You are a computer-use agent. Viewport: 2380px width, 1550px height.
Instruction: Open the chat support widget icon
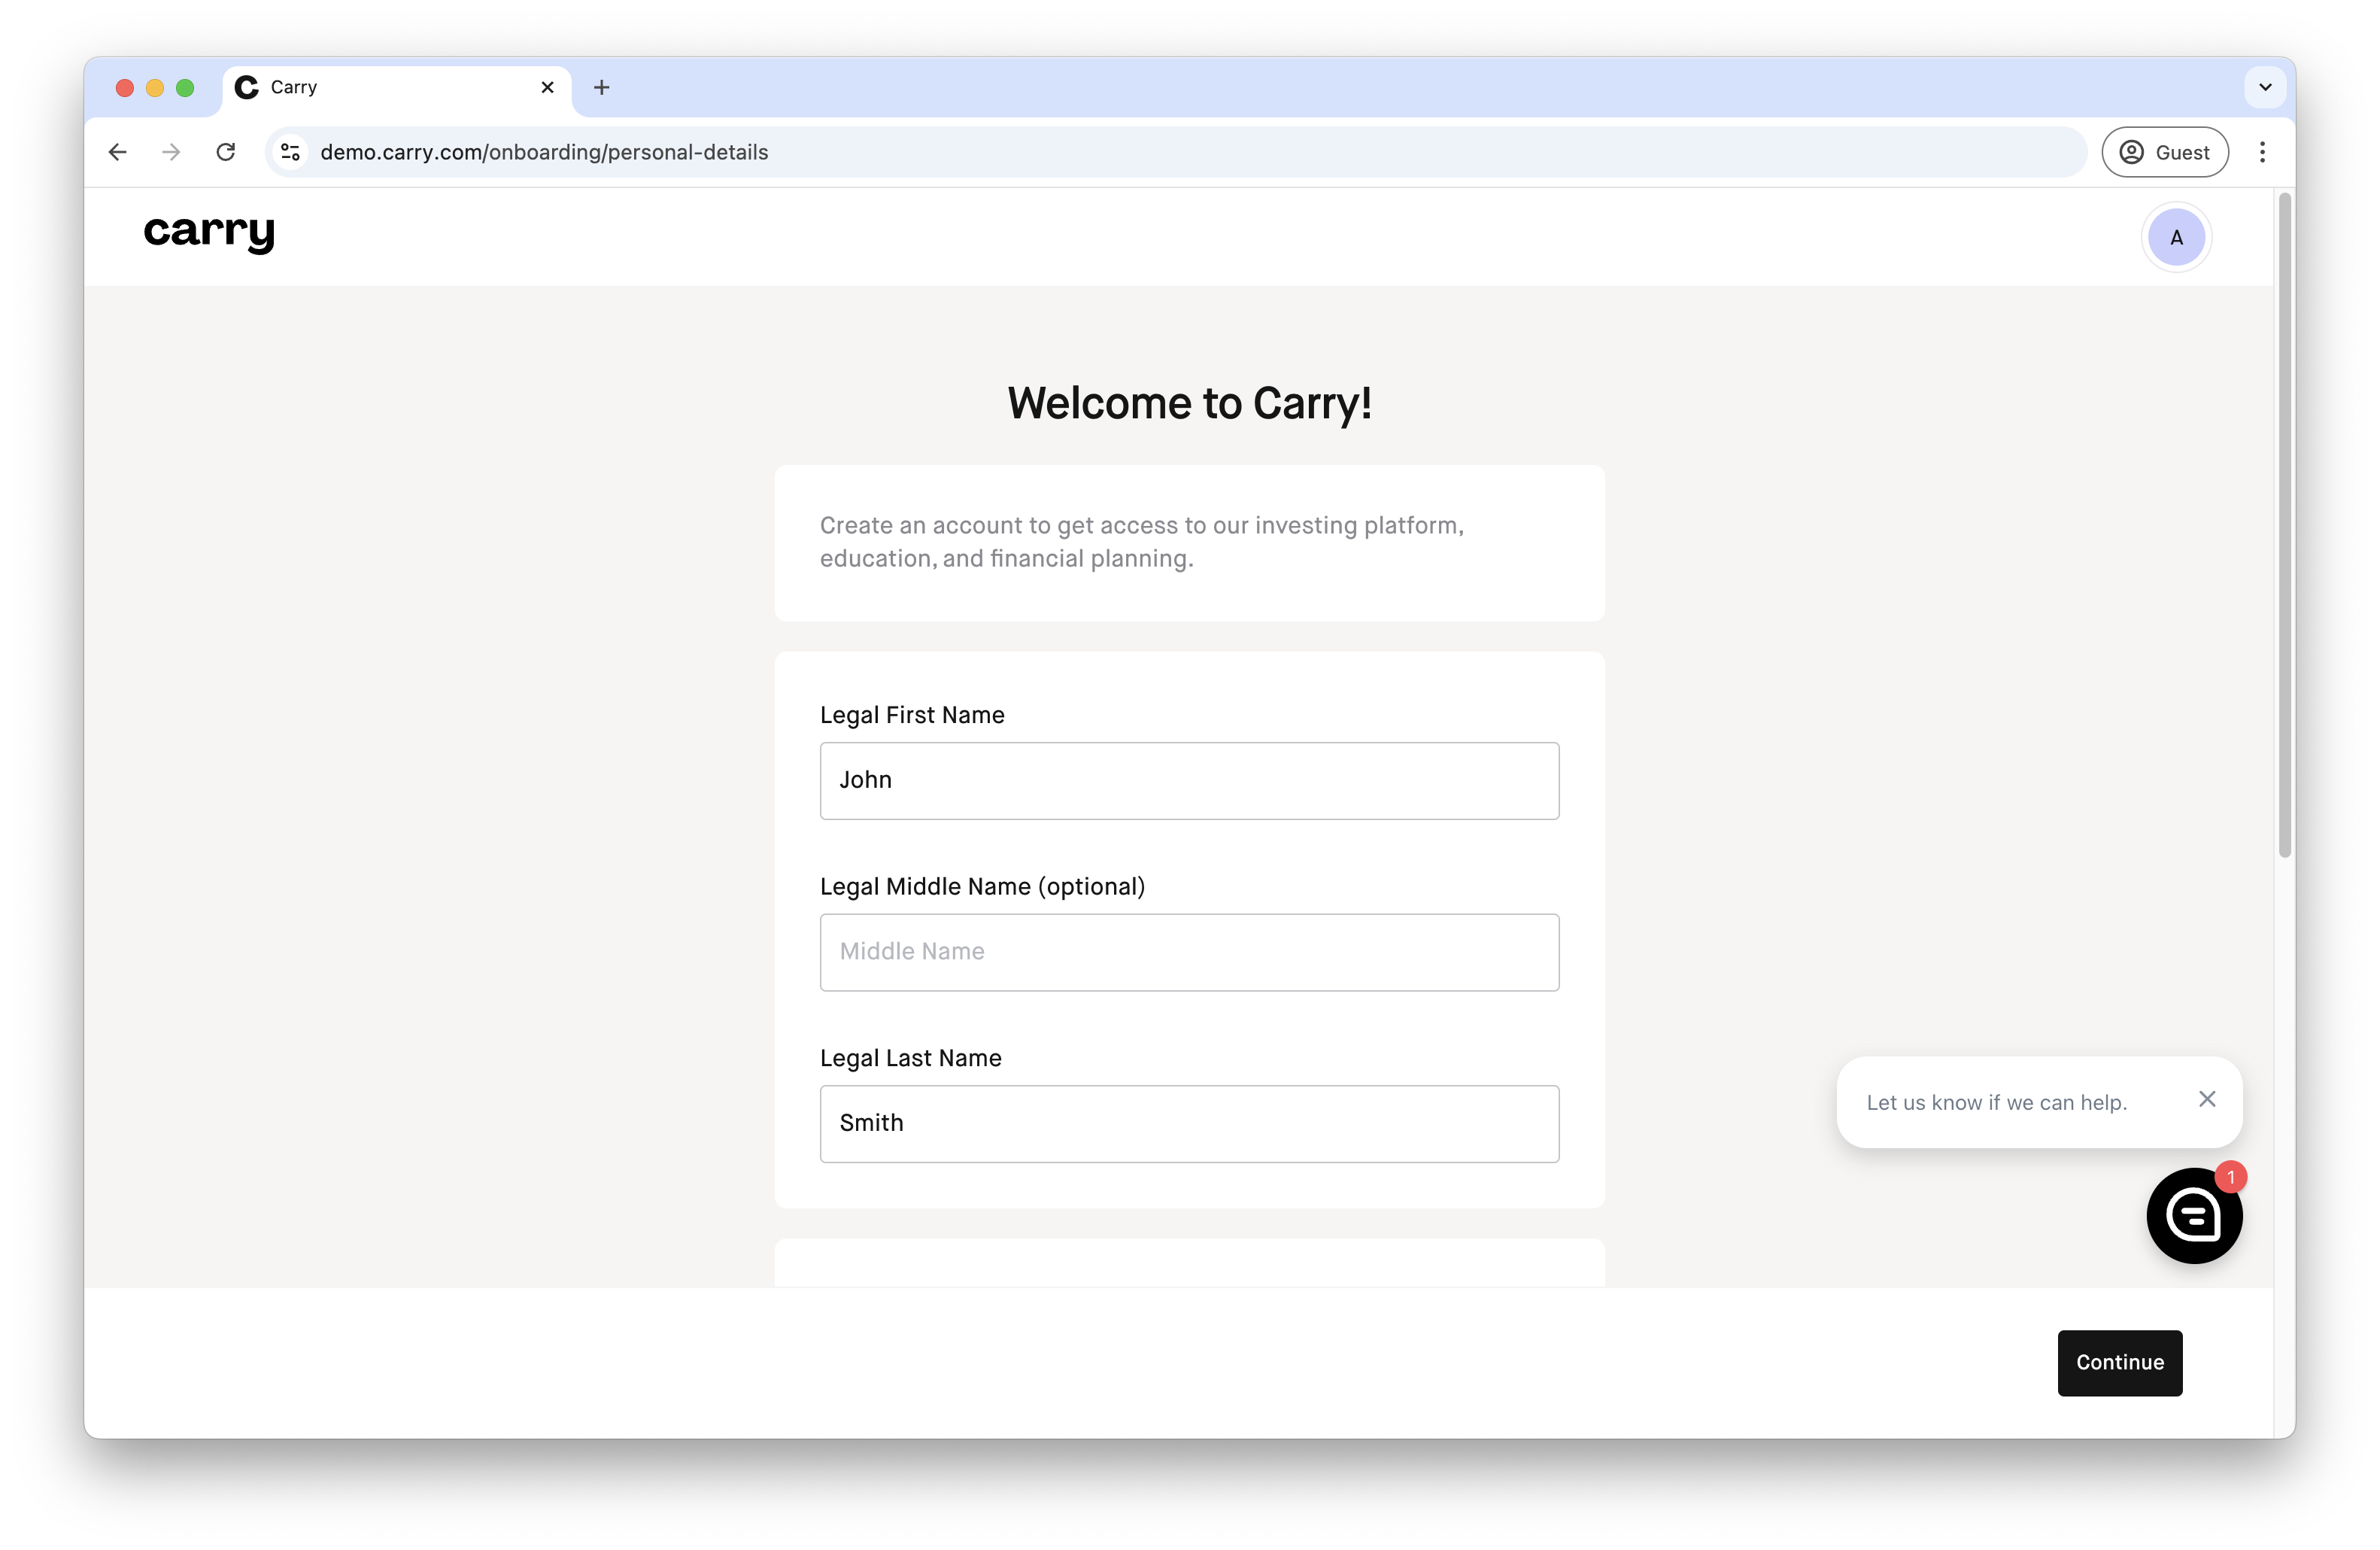(2194, 1215)
